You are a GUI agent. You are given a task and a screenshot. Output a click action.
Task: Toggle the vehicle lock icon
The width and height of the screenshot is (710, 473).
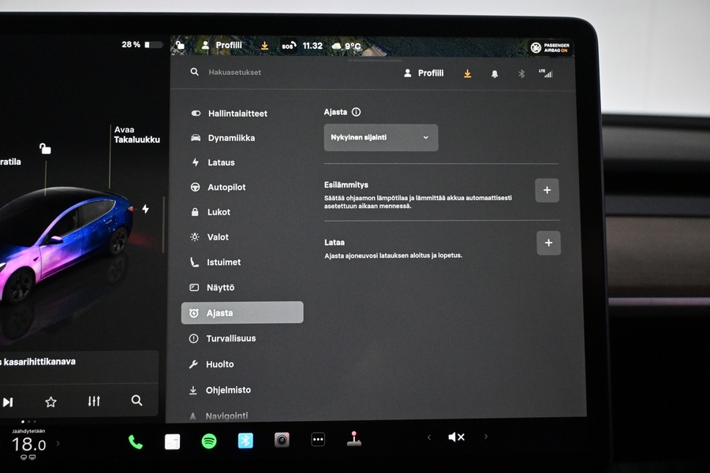tap(44, 147)
